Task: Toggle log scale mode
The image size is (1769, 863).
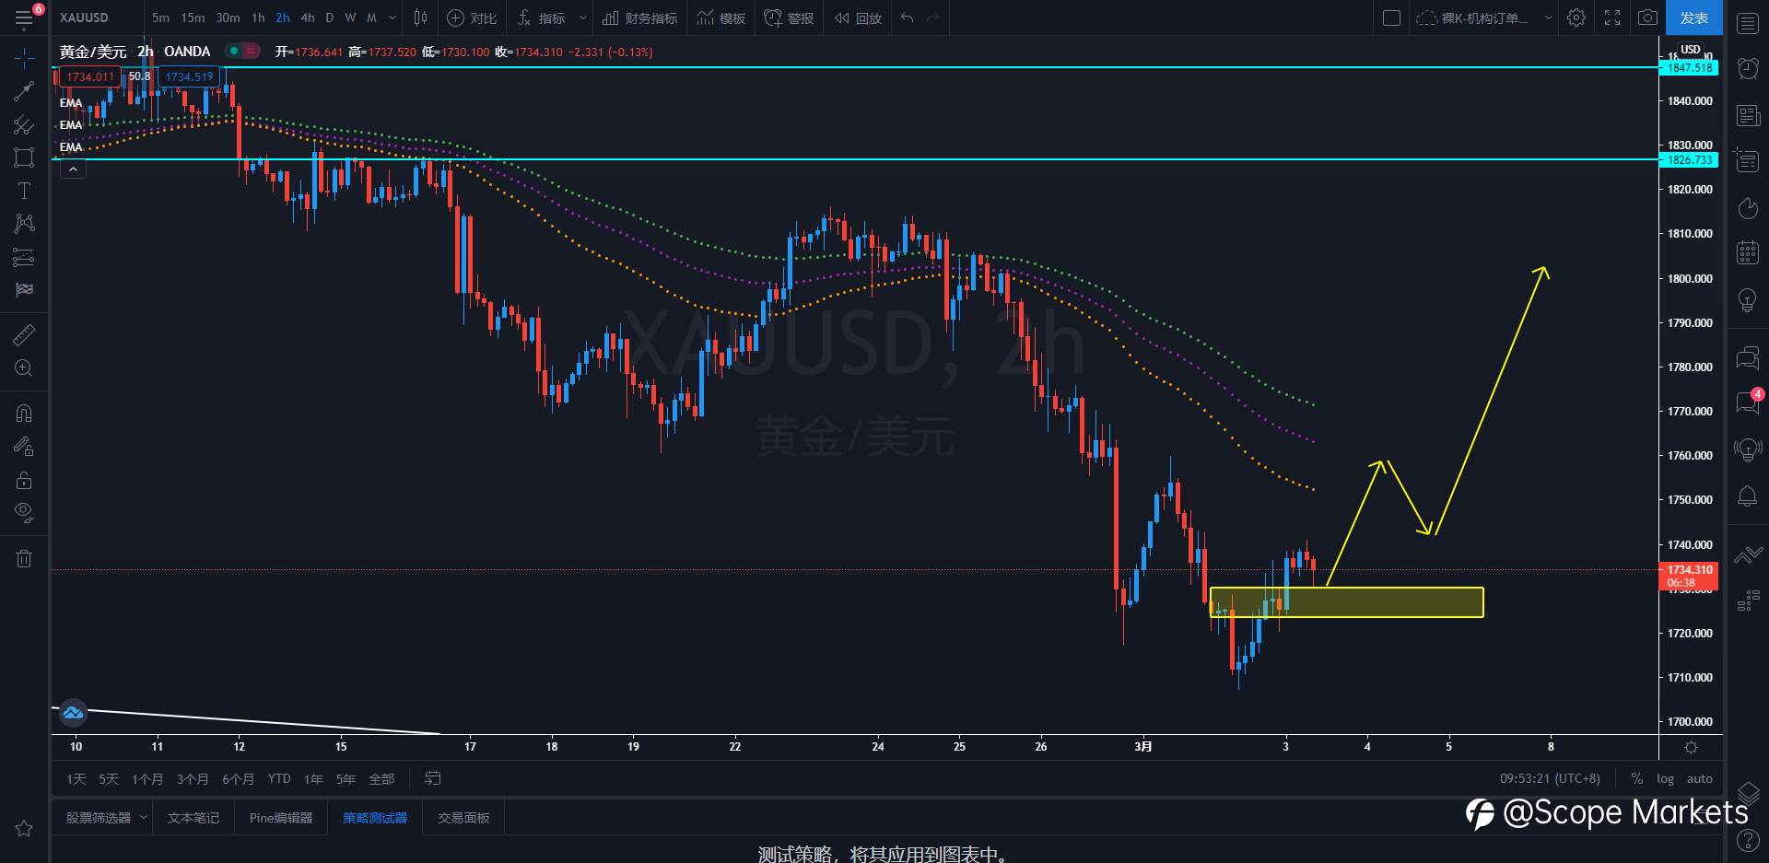Action: click(1665, 779)
